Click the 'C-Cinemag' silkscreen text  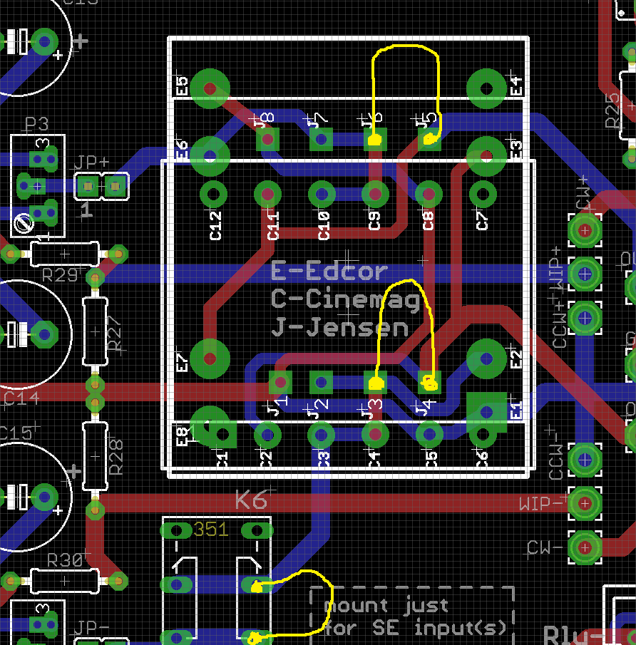(x=345, y=300)
